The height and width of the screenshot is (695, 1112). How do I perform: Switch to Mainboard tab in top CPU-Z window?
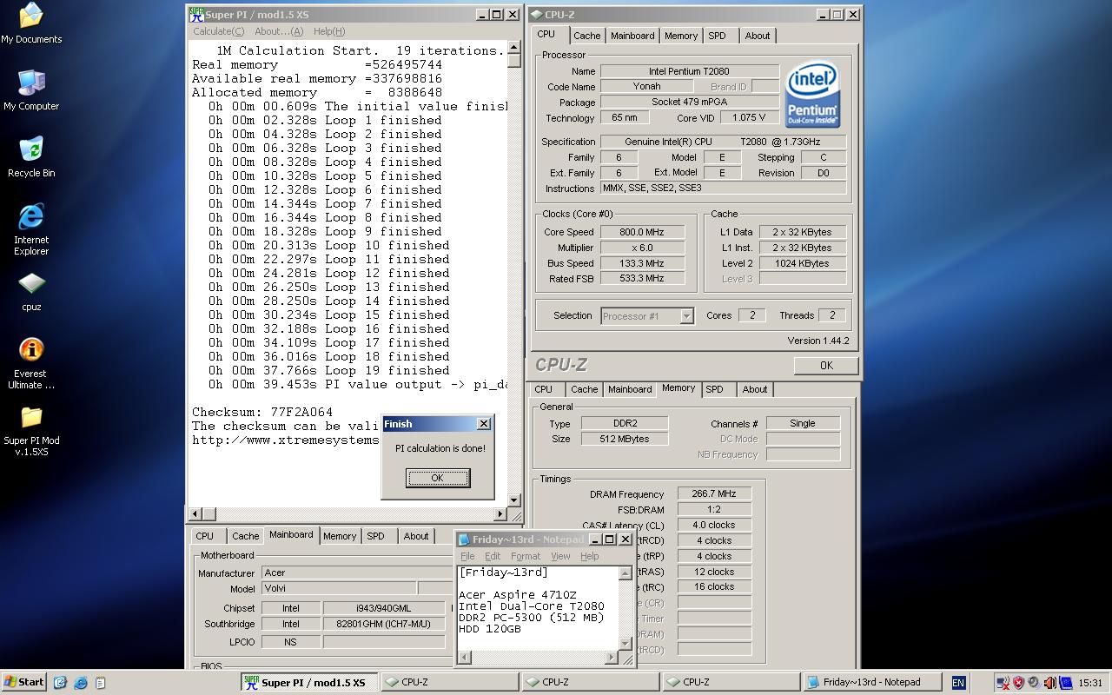[632, 36]
